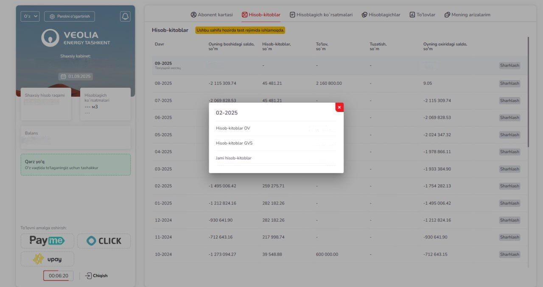Pay with the Payme logo button
The height and width of the screenshot is (287, 543).
point(47,241)
